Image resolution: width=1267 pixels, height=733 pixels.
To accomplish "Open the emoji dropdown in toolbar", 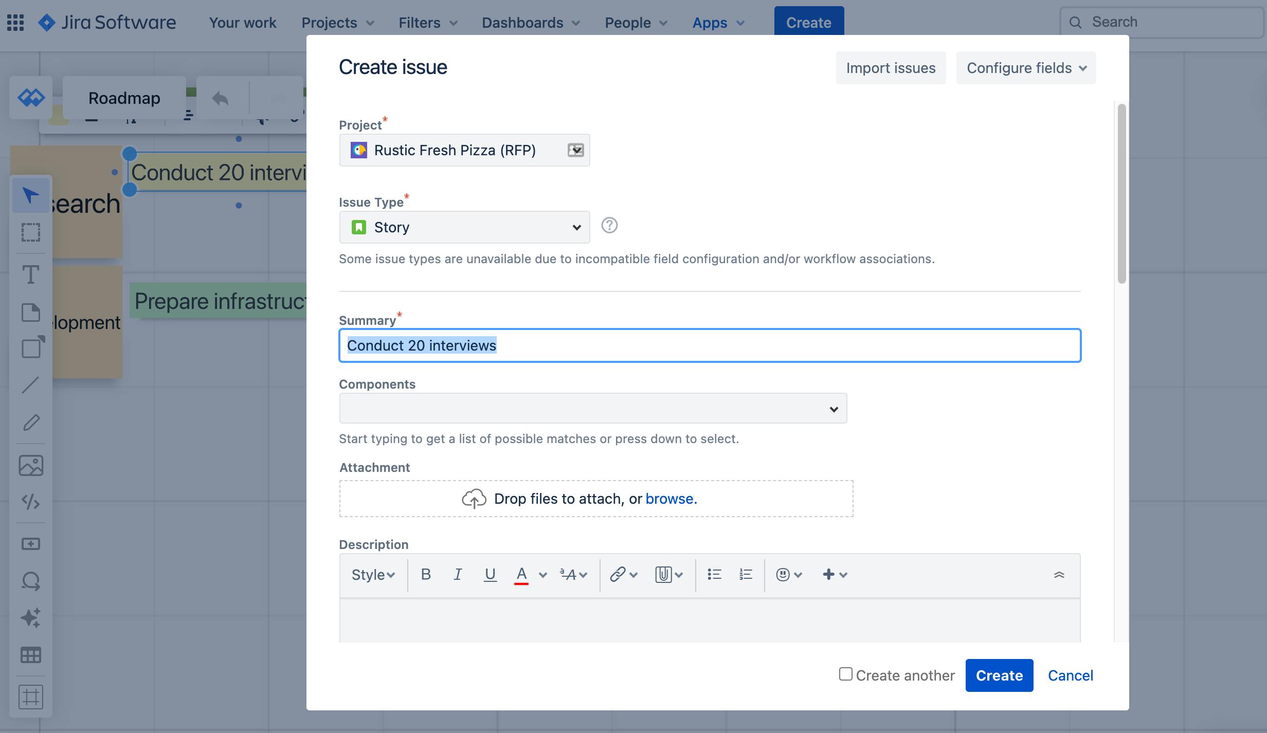I will tap(789, 574).
